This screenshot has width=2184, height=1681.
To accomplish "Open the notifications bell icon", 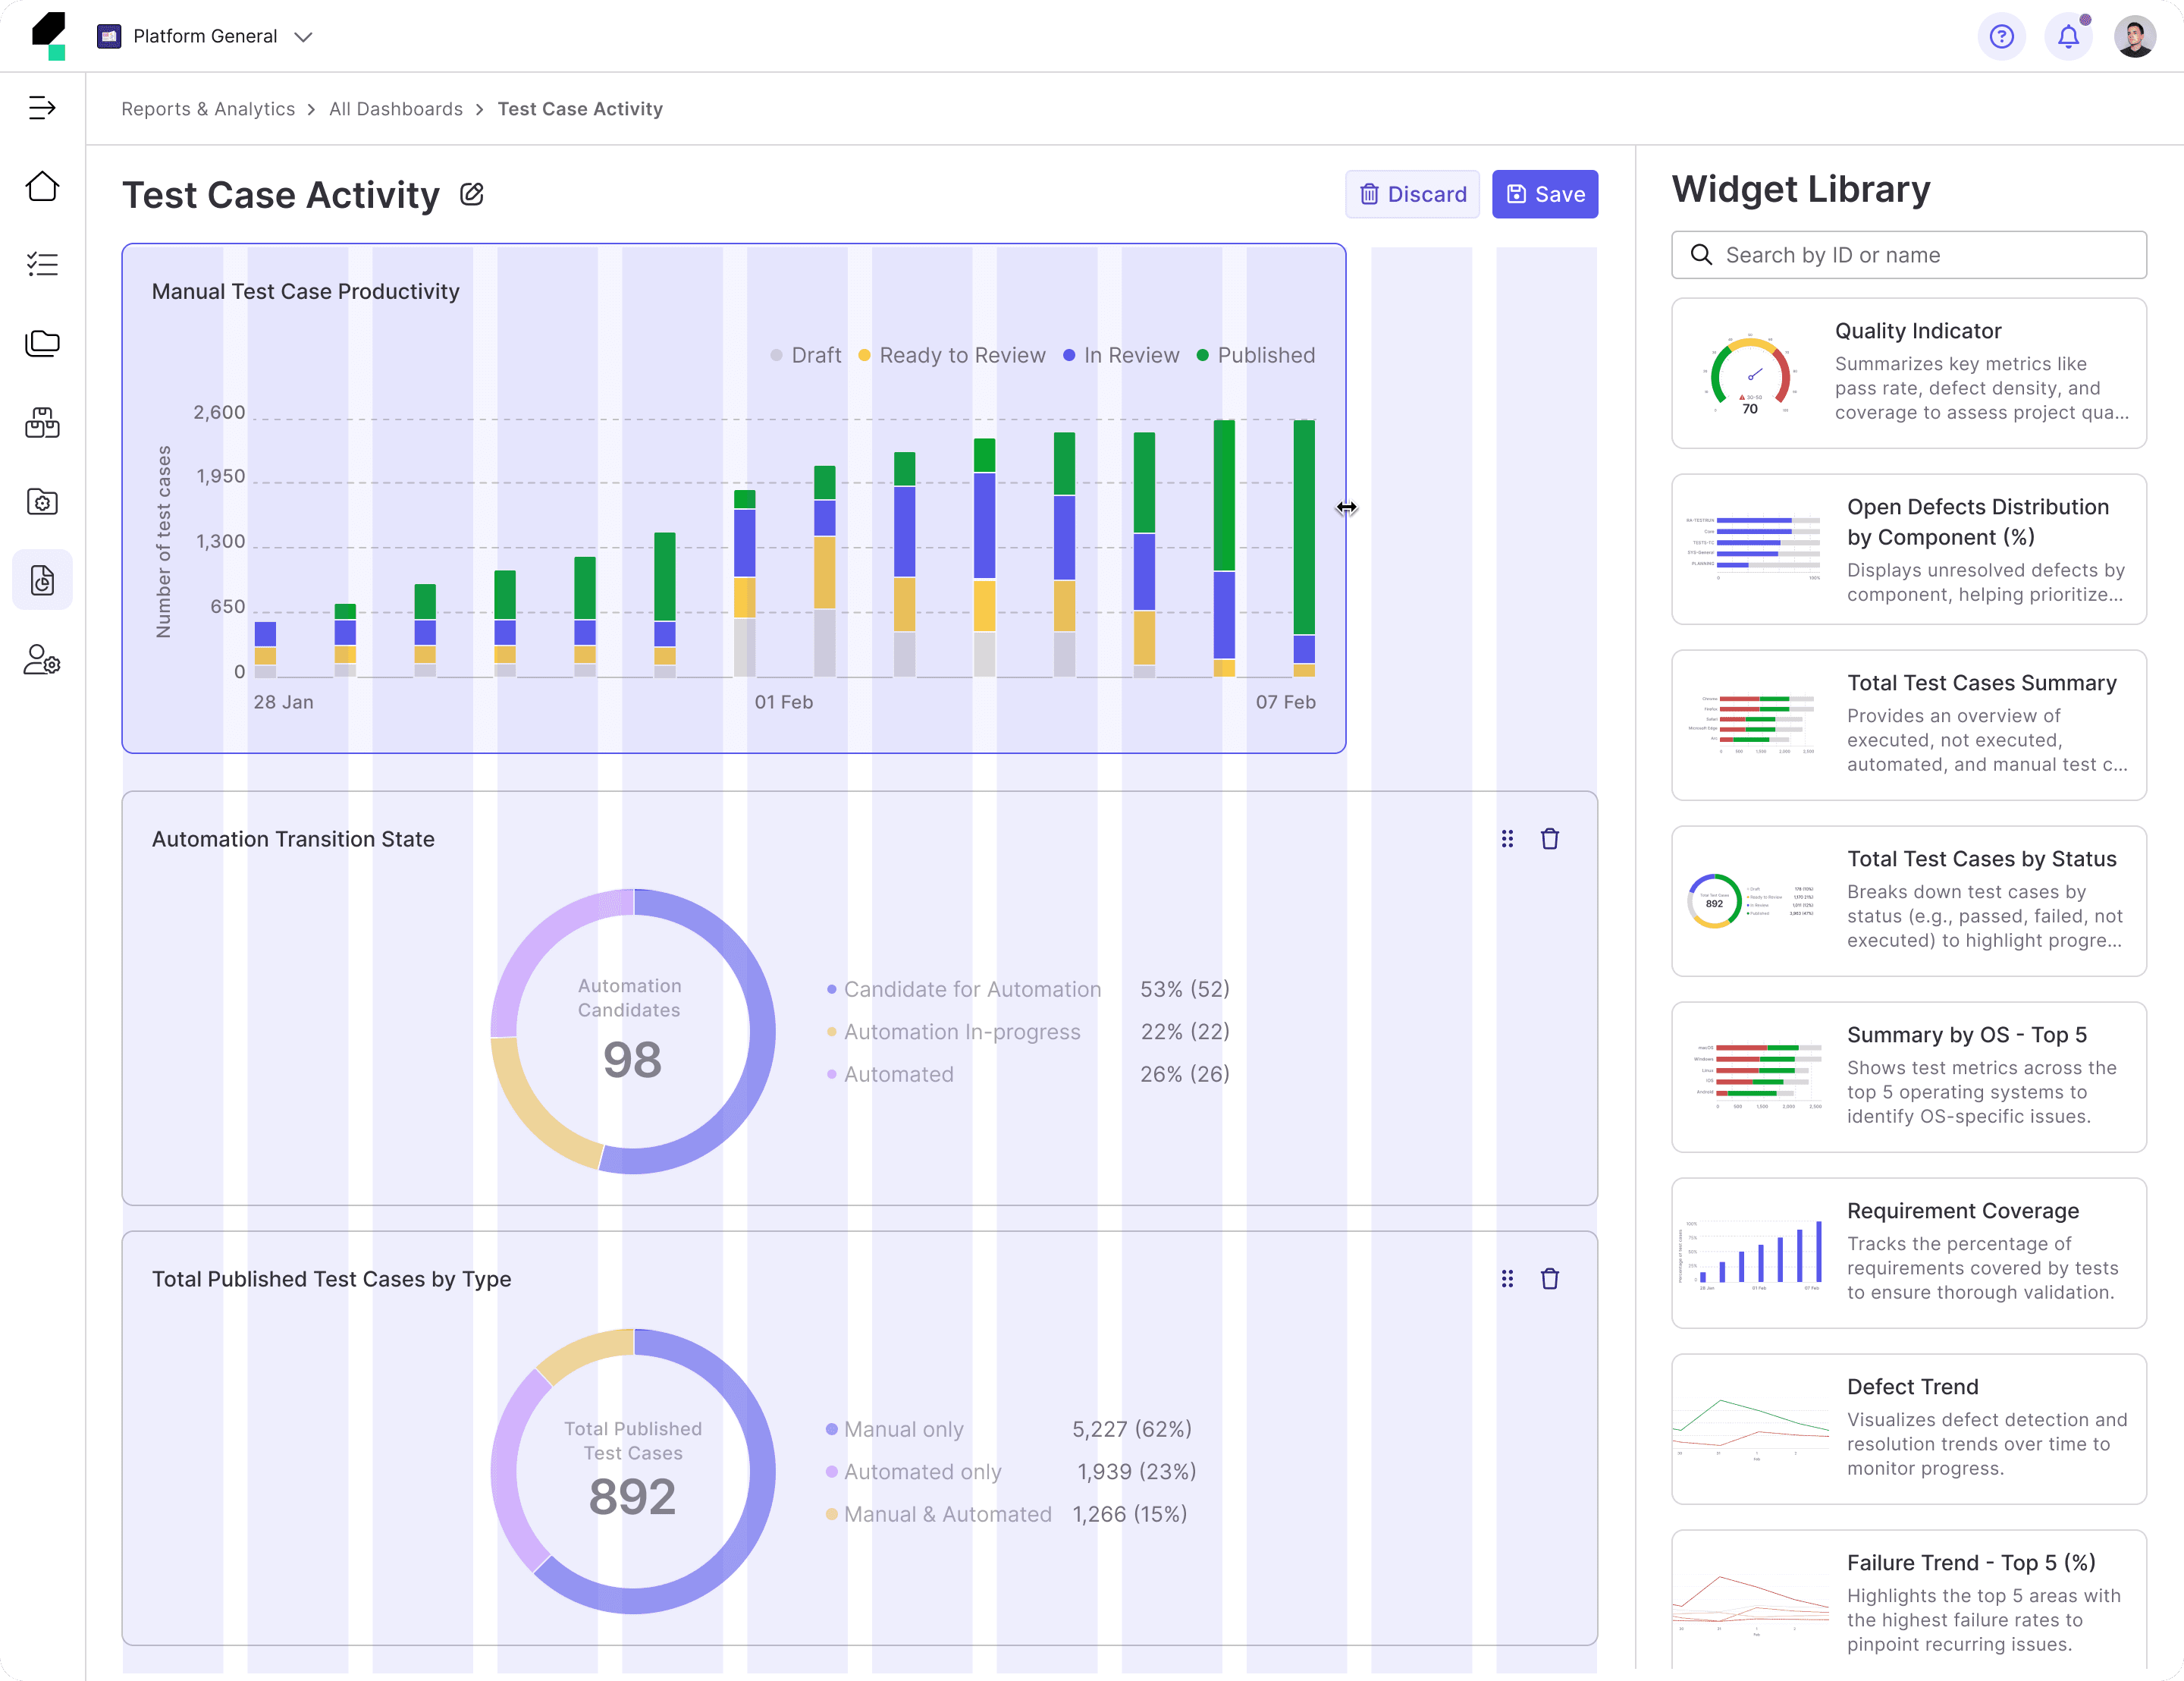I will 2068,37.
